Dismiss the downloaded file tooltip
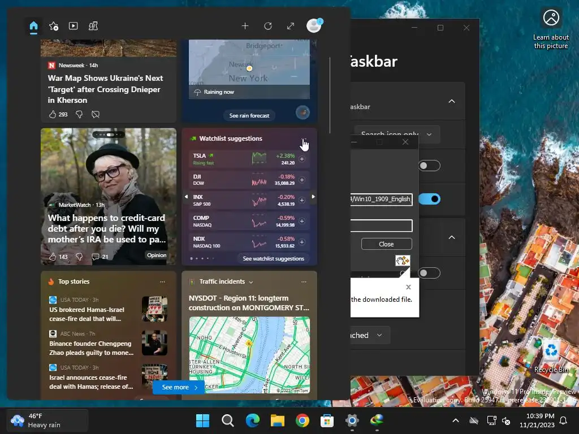The image size is (579, 434). coord(408,287)
